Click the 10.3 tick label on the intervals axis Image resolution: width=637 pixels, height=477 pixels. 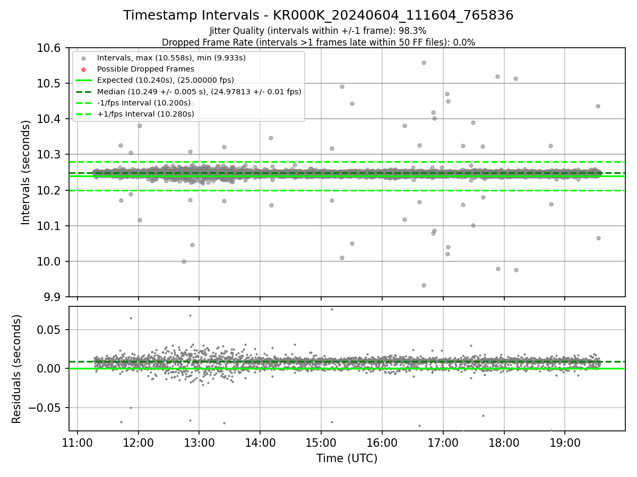(49, 154)
